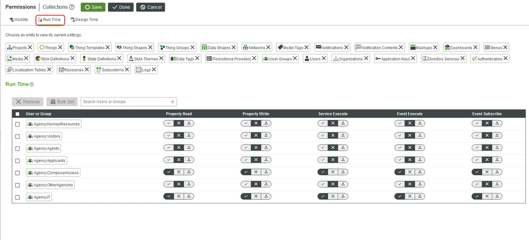
Task: Tick the select-all checkbox in table header
Action: pyautogui.click(x=17, y=114)
